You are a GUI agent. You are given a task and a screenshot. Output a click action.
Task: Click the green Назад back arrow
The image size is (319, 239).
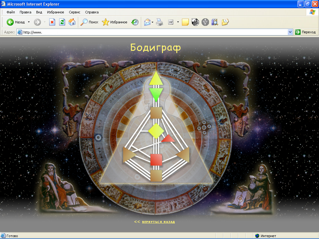point(10,22)
